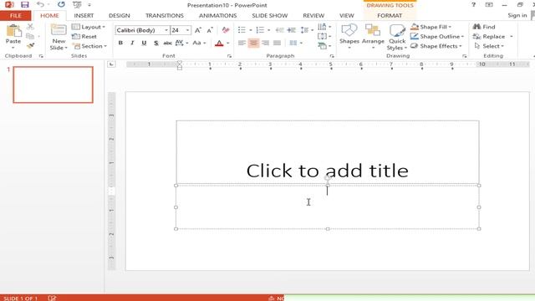
Task: Toggle Align Right paragraph
Action: [x=266, y=43]
